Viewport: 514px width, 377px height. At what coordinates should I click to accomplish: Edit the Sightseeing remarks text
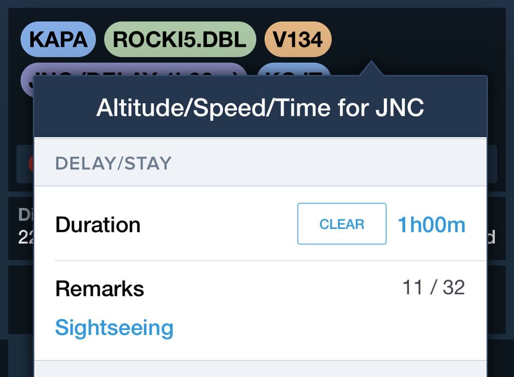(114, 328)
